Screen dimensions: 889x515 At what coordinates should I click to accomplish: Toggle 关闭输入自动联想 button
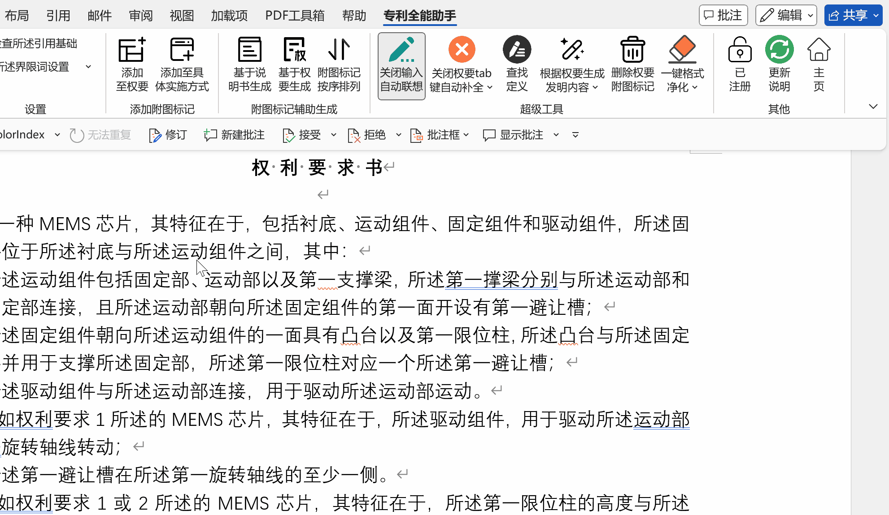pos(401,66)
